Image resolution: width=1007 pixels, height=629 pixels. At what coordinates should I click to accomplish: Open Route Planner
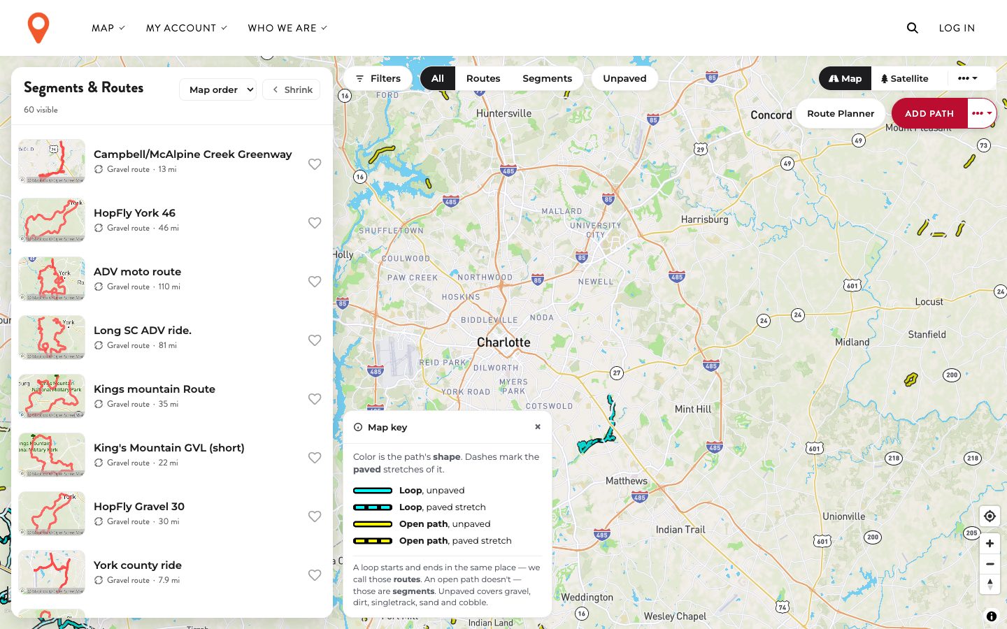coord(841,113)
